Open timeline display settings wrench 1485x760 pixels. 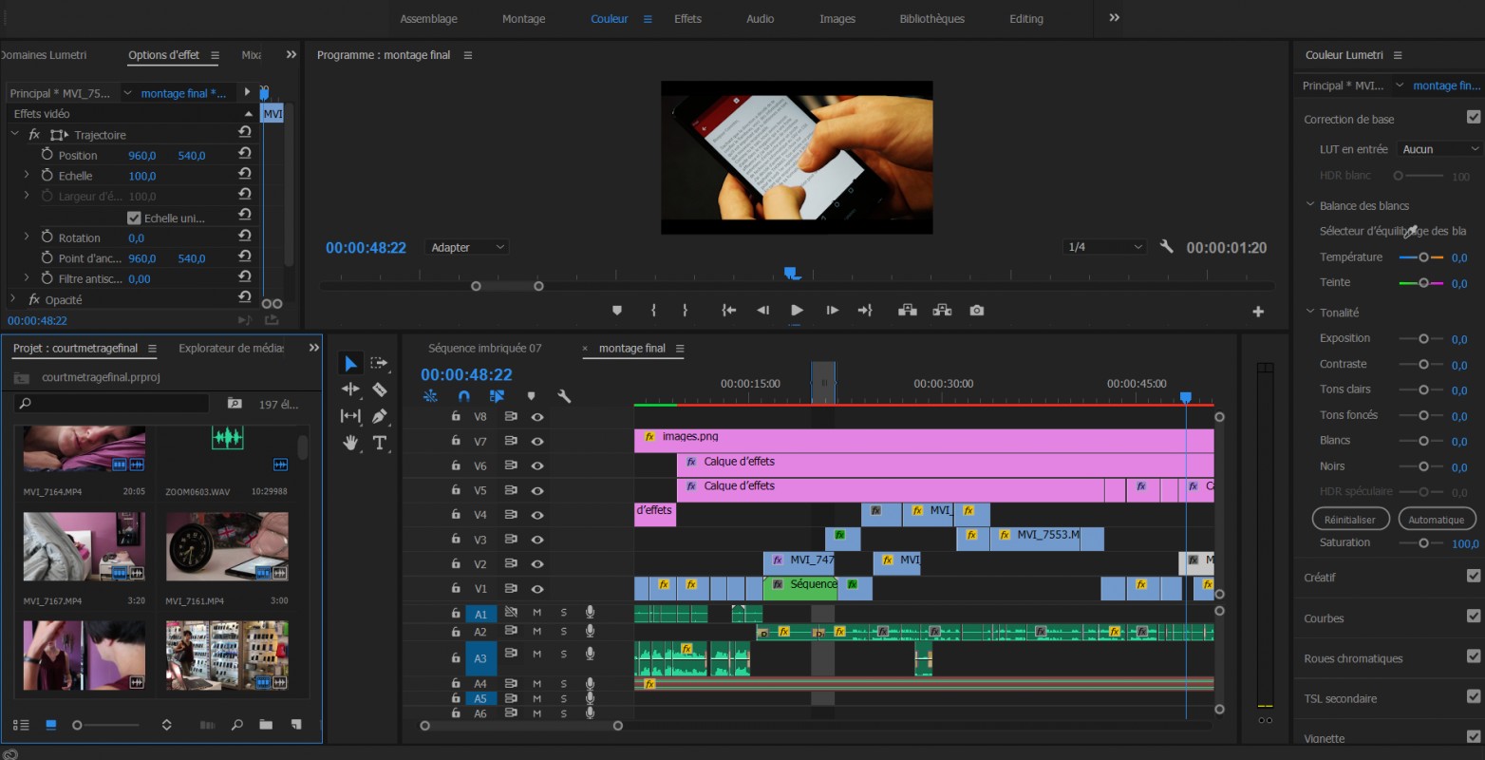tap(563, 396)
